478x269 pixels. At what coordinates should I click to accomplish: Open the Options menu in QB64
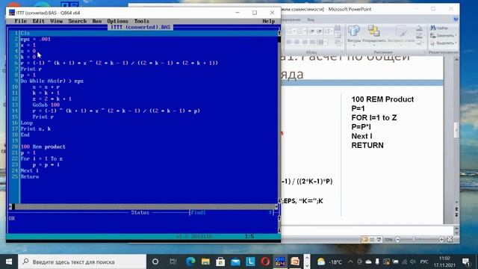click(x=117, y=21)
